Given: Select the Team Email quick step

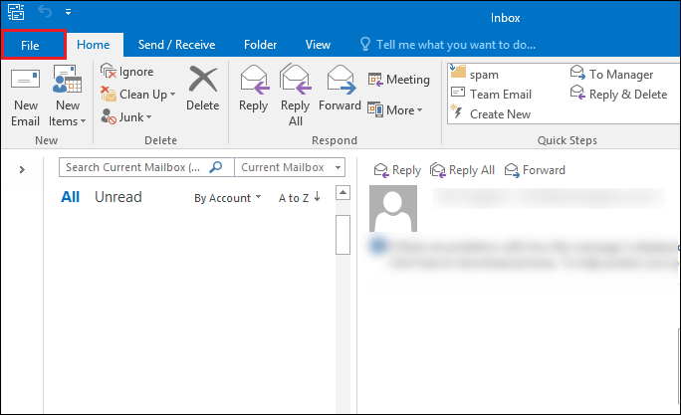Looking at the screenshot, I should click(491, 95).
